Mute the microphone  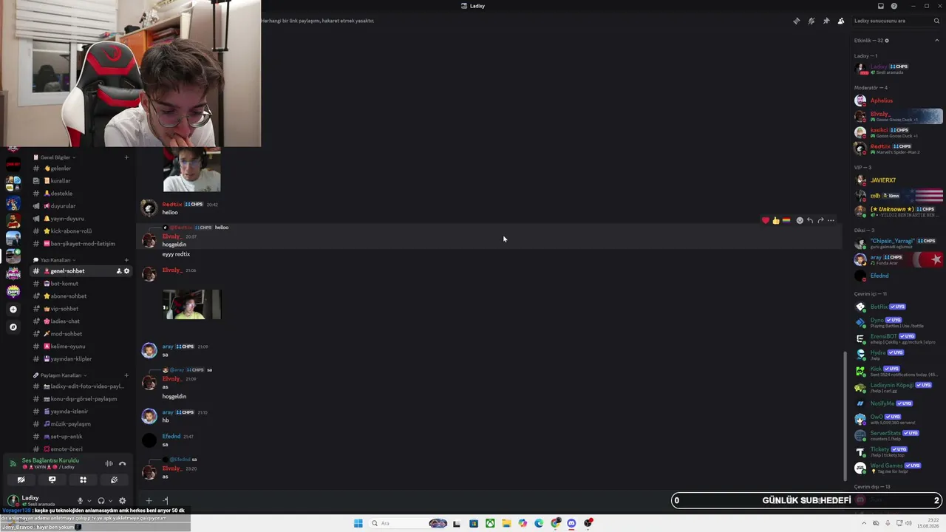tap(80, 501)
